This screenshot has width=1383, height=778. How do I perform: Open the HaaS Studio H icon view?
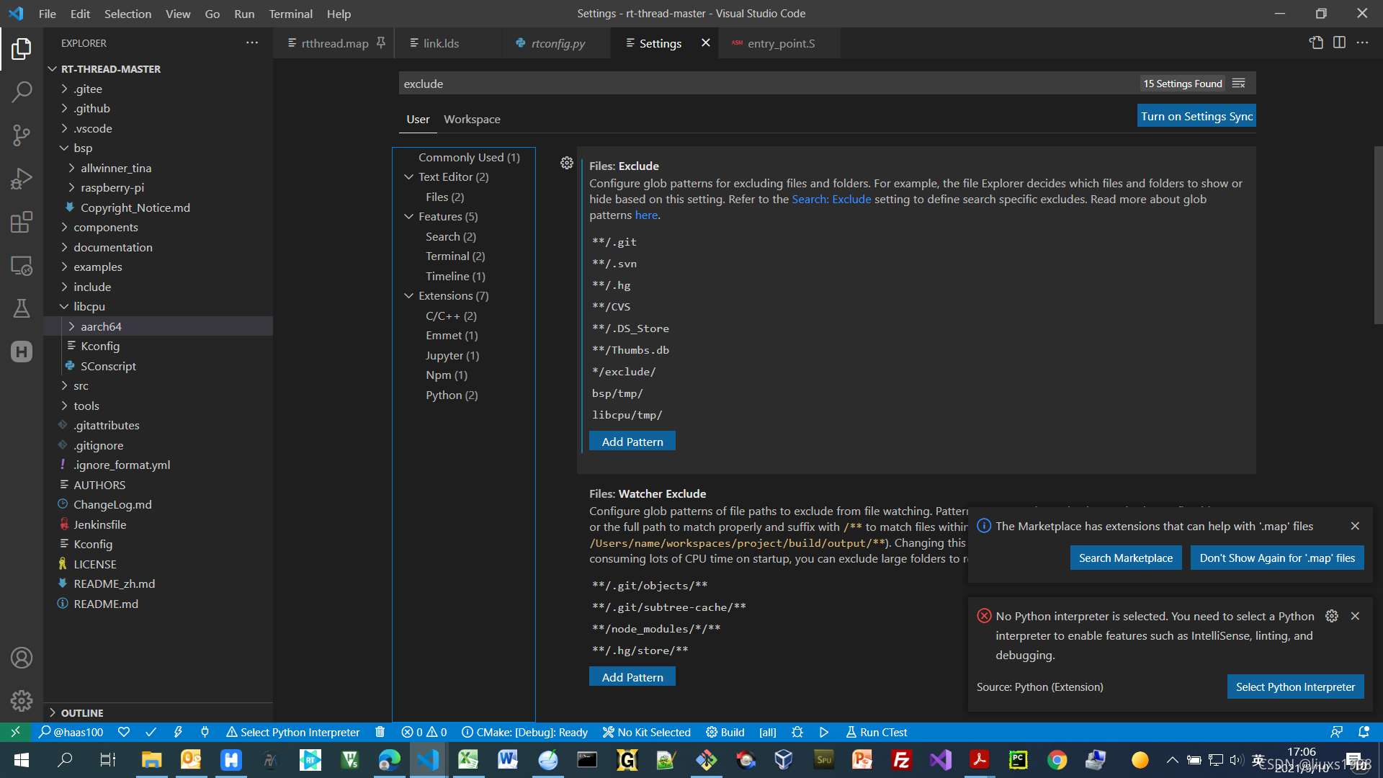22,352
